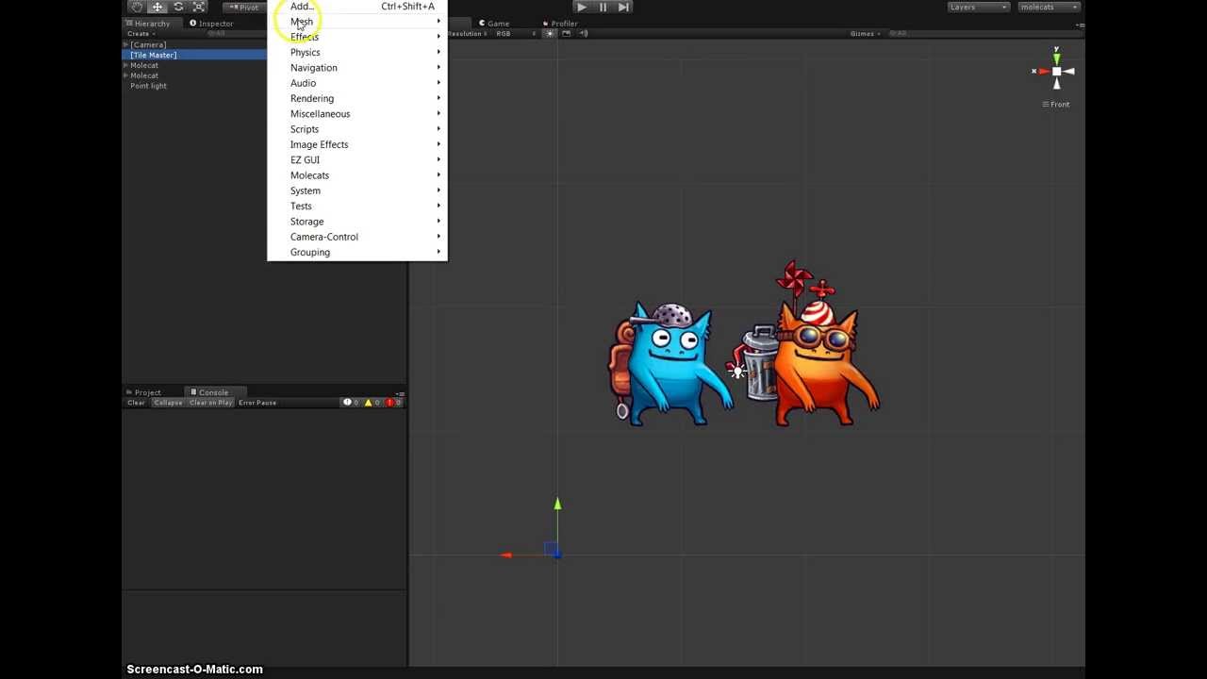Expand the first Molecat item
The width and height of the screenshot is (1207, 679).
(126, 65)
